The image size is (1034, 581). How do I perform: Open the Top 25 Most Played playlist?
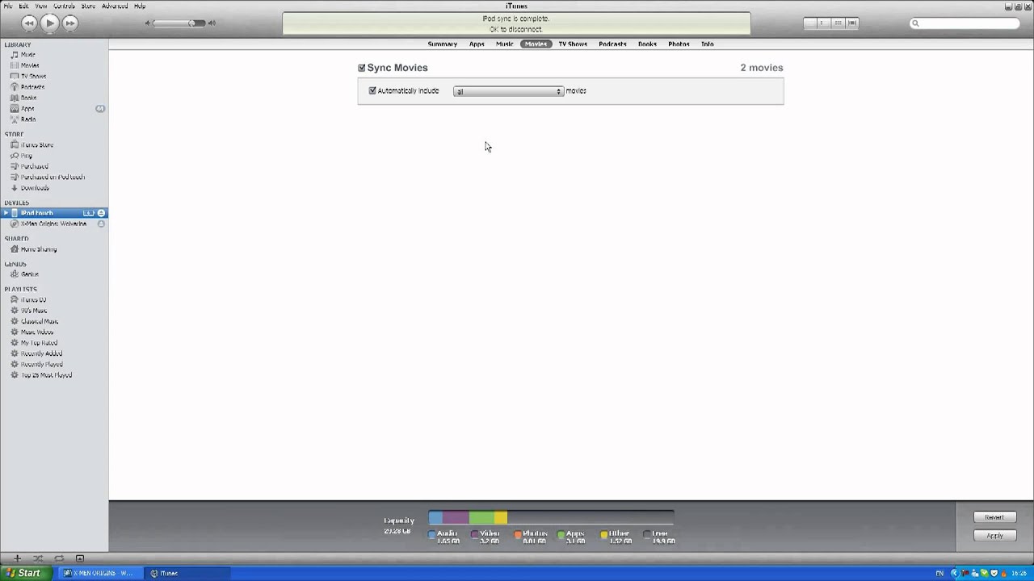(x=46, y=375)
